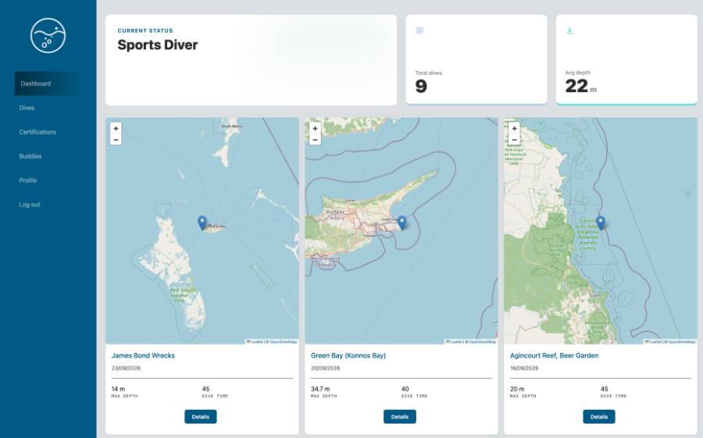This screenshot has width=703, height=438.
Task: Open the James Bond Wrecks title link
Action: click(x=143, y=355)
